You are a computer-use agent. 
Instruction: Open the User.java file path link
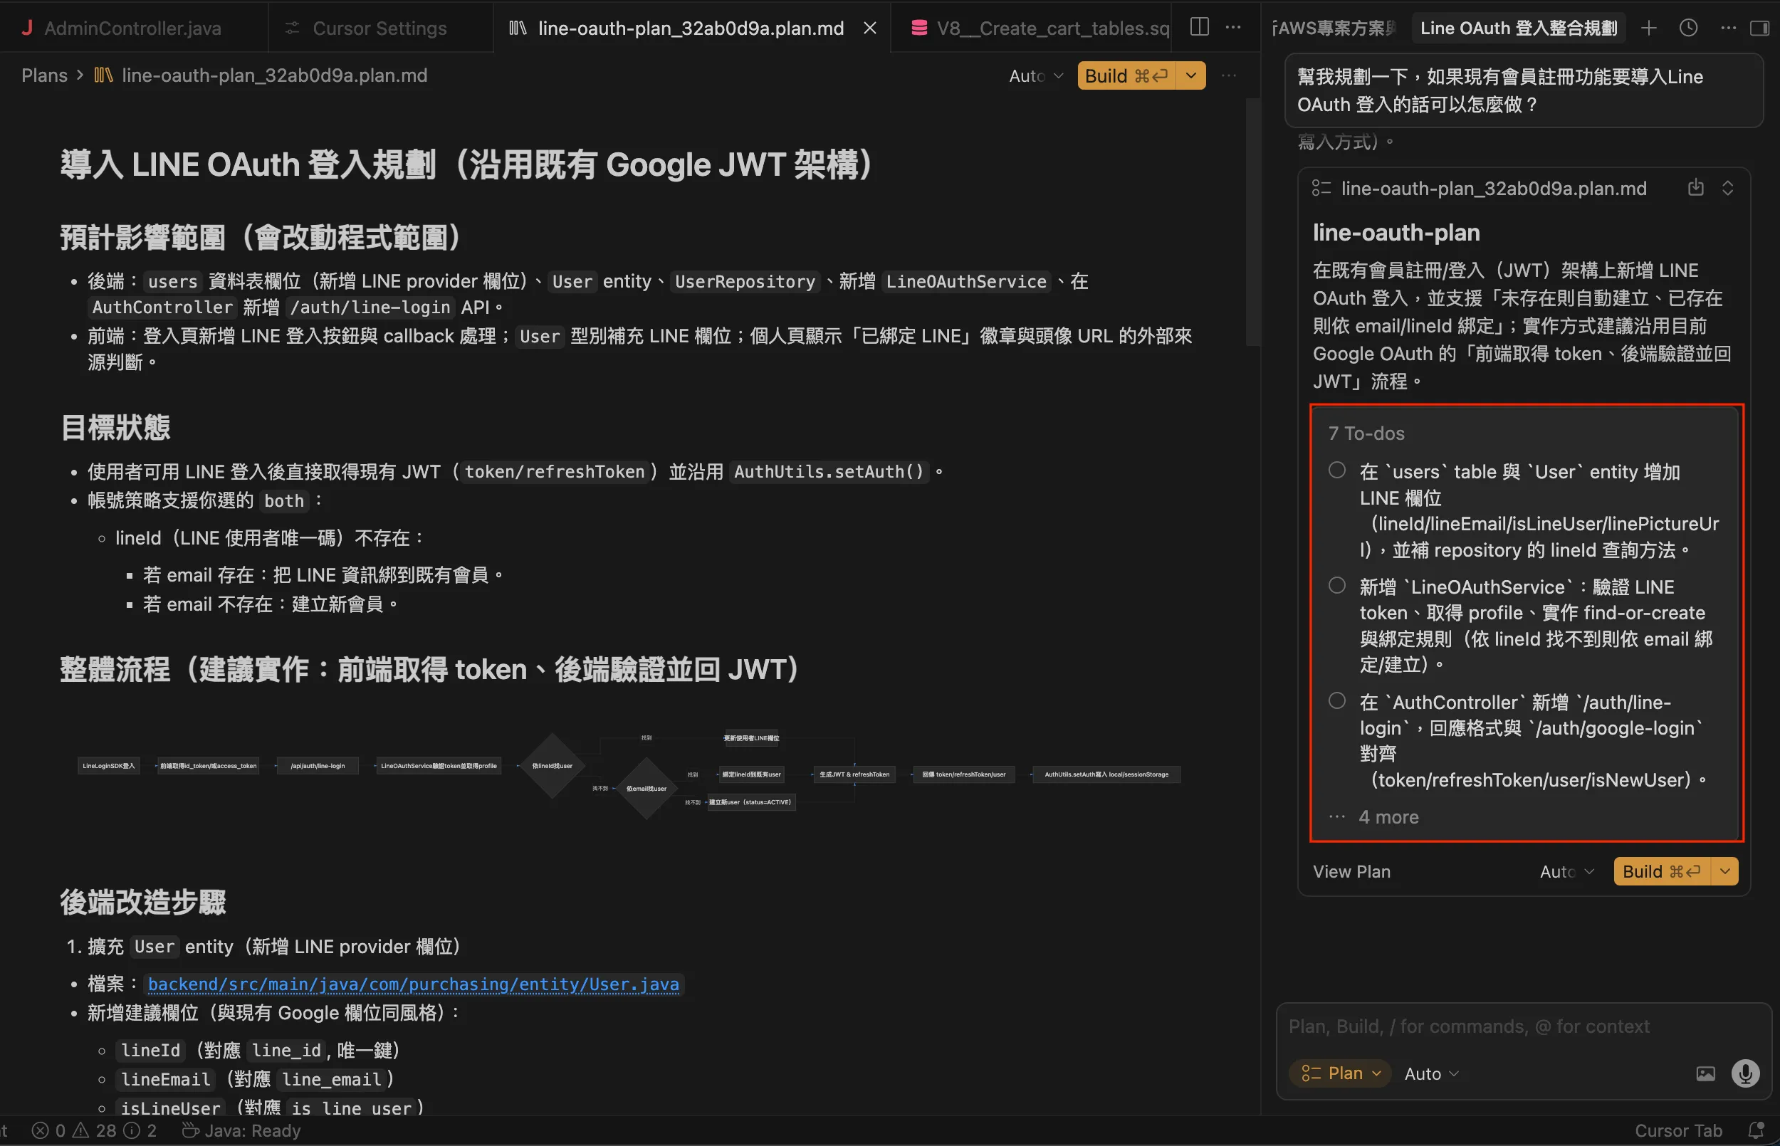[x=413, y=984]
